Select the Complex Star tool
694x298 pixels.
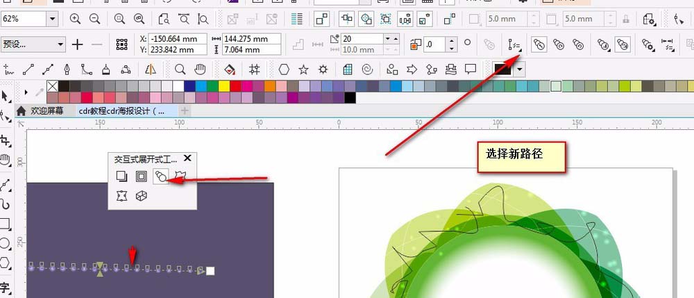323,69
